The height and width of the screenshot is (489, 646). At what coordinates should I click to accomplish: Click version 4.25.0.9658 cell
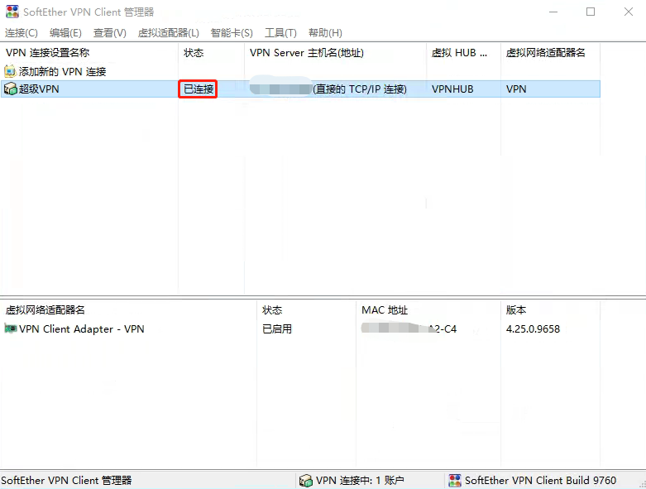click(x=533, y=328)
